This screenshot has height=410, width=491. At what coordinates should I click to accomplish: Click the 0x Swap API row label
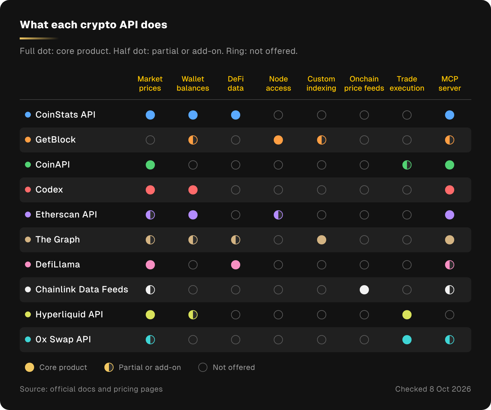coord(63,339)
